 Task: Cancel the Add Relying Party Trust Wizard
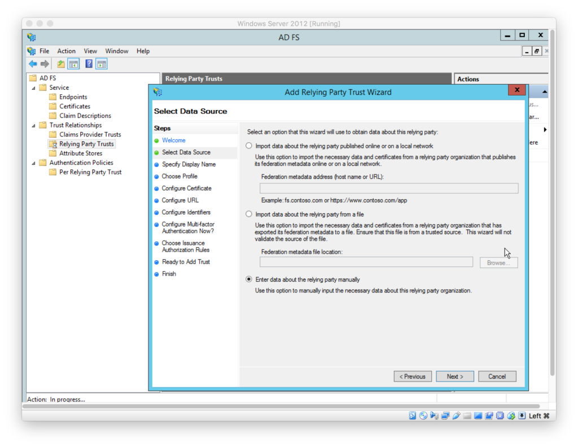[497, 376]
